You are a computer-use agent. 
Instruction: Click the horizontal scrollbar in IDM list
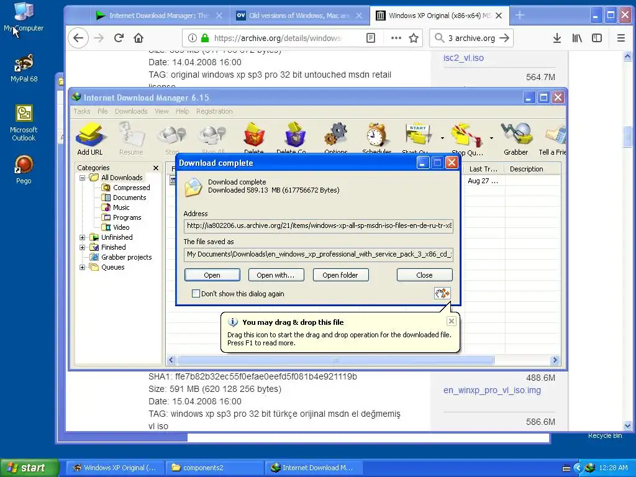(x=335, y=360)
